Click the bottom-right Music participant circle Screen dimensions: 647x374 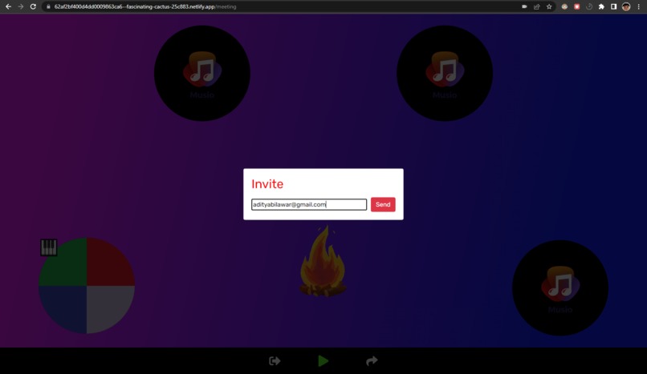pyautogui.click(x=560, y=288)
